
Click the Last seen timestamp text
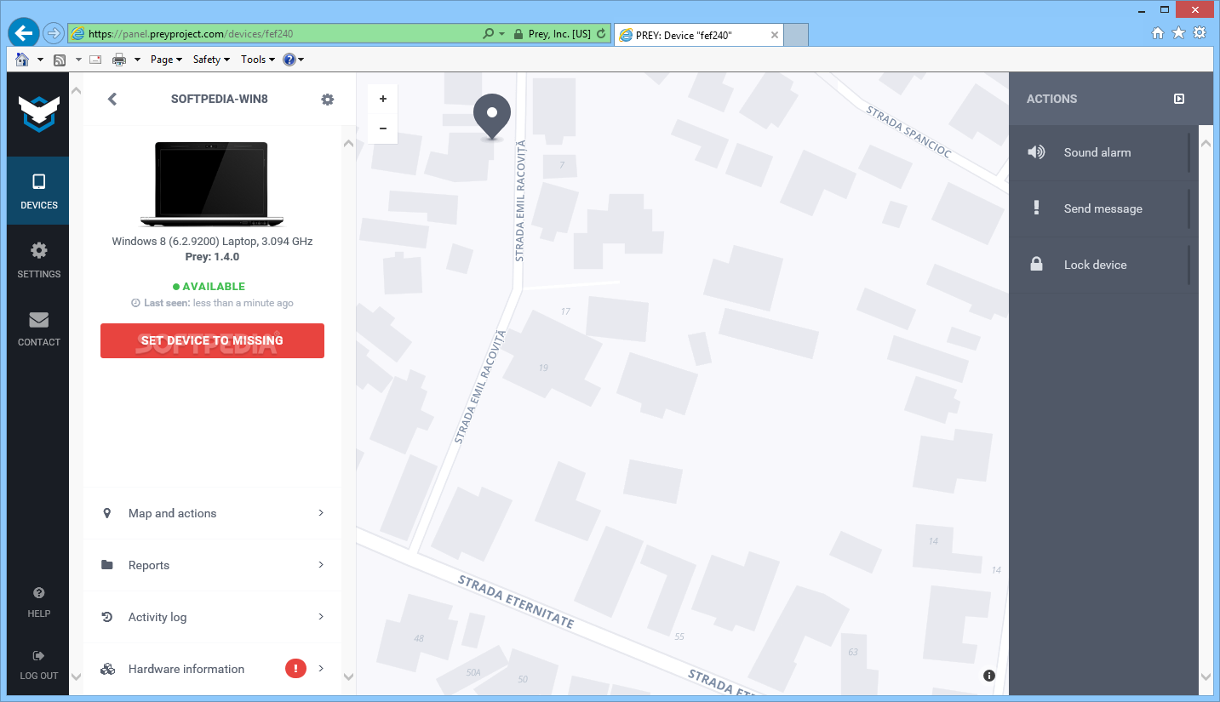pos(212,303)
